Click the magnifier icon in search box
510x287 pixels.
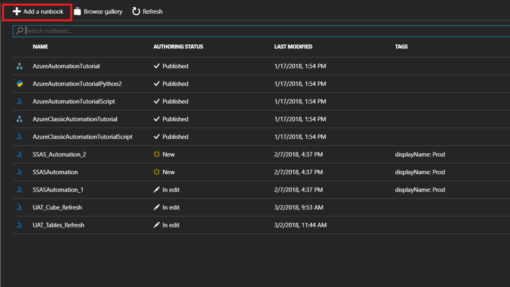click(20, 31)
